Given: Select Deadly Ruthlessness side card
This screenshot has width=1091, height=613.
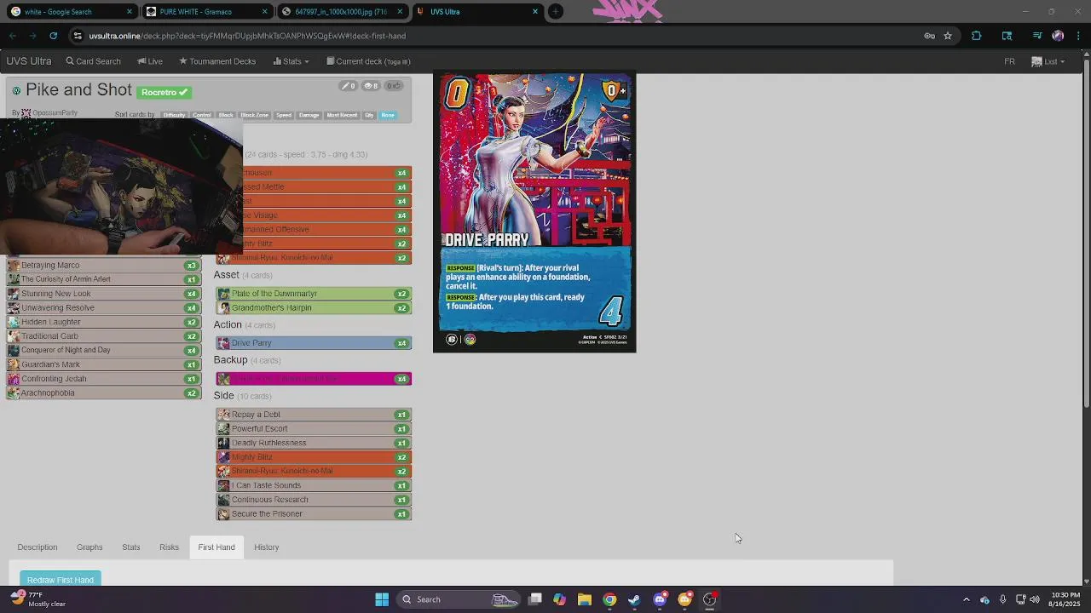Looking at the screenshot, I should tap(313, 443).
